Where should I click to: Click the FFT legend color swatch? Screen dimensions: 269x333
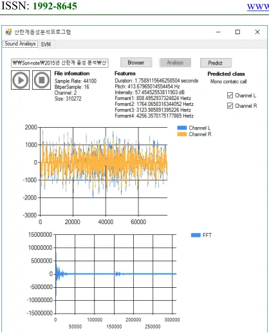(196, 235)
